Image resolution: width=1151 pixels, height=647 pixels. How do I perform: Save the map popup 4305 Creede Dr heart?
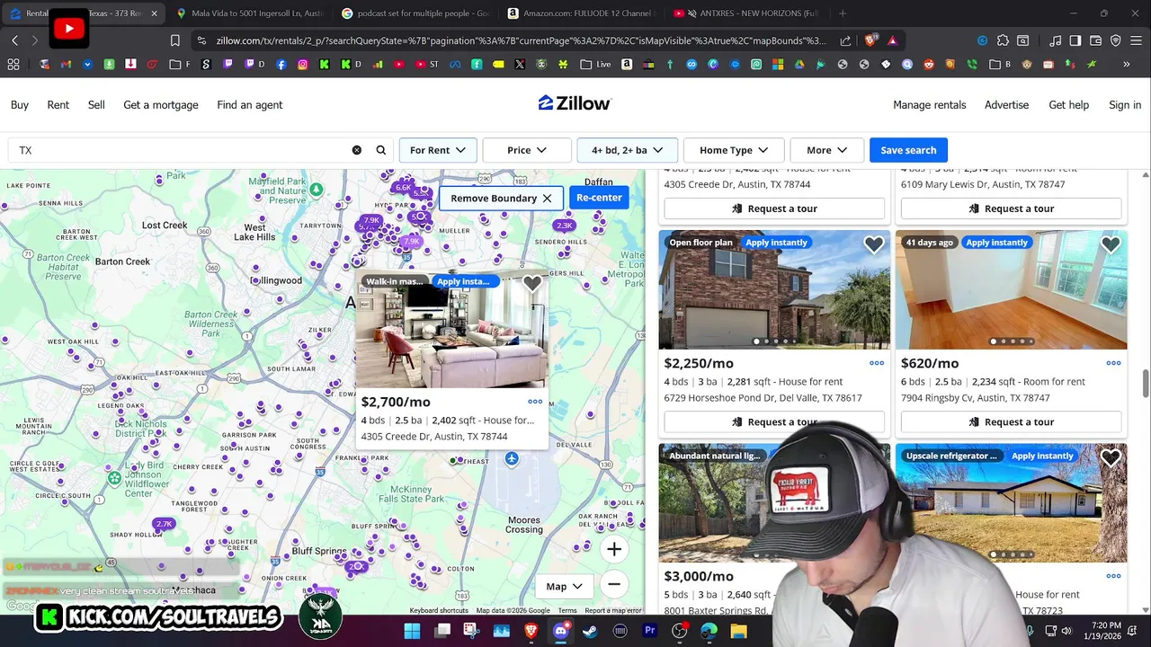[532, 284]
